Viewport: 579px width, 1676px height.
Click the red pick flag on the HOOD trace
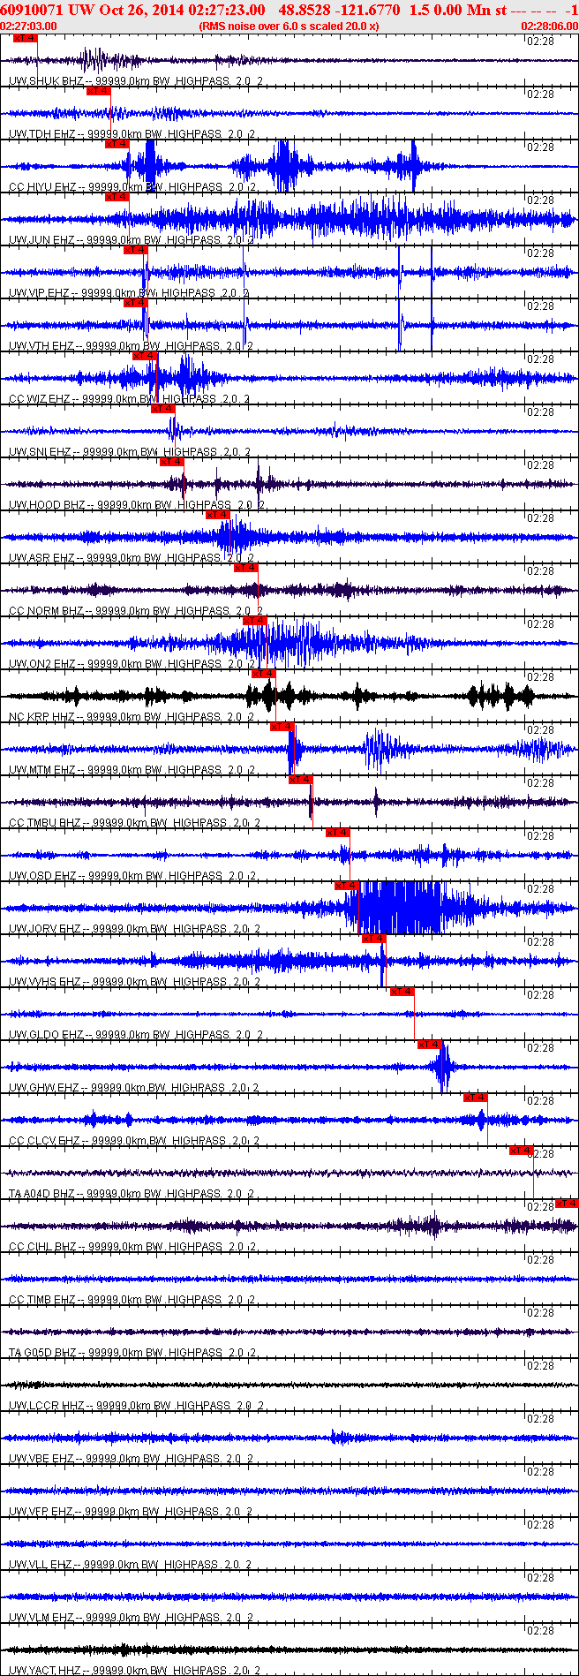[x=171, y=462]
